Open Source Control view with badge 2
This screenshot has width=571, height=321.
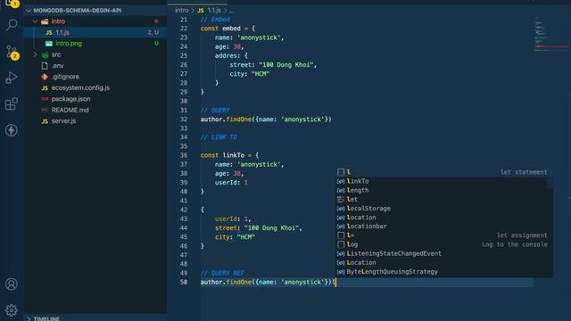click(12, 52)
